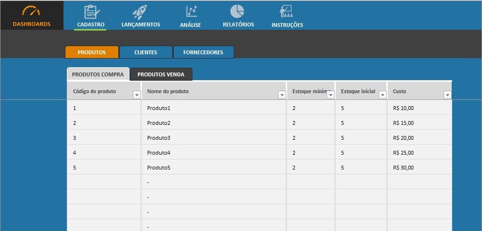Click the Estoque inicial header text
The width and height of the screenshot is (482, 231).
click(358, 91)
